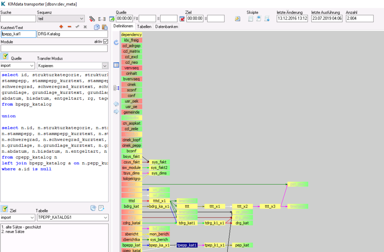Click inside the SQL query editor
The image size is (384, 252).
54,136
